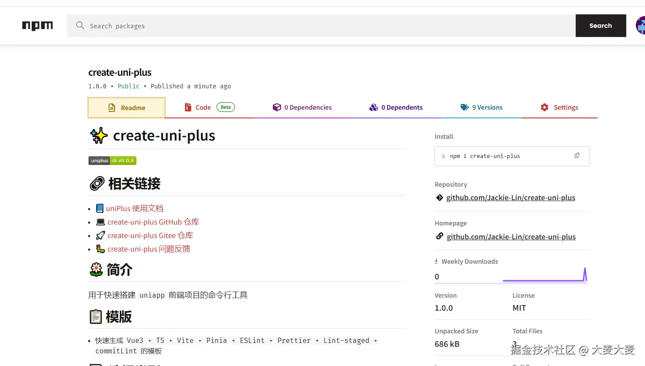645x366 pixels.
Task: Click the Beta badge
Action: coord(226,107)
